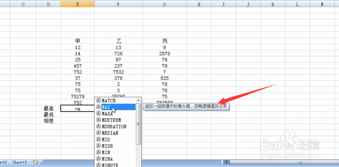339x167 pixels.
Task: Click cell with value 14
Action: pyautogui.click(x=78, y=53)
